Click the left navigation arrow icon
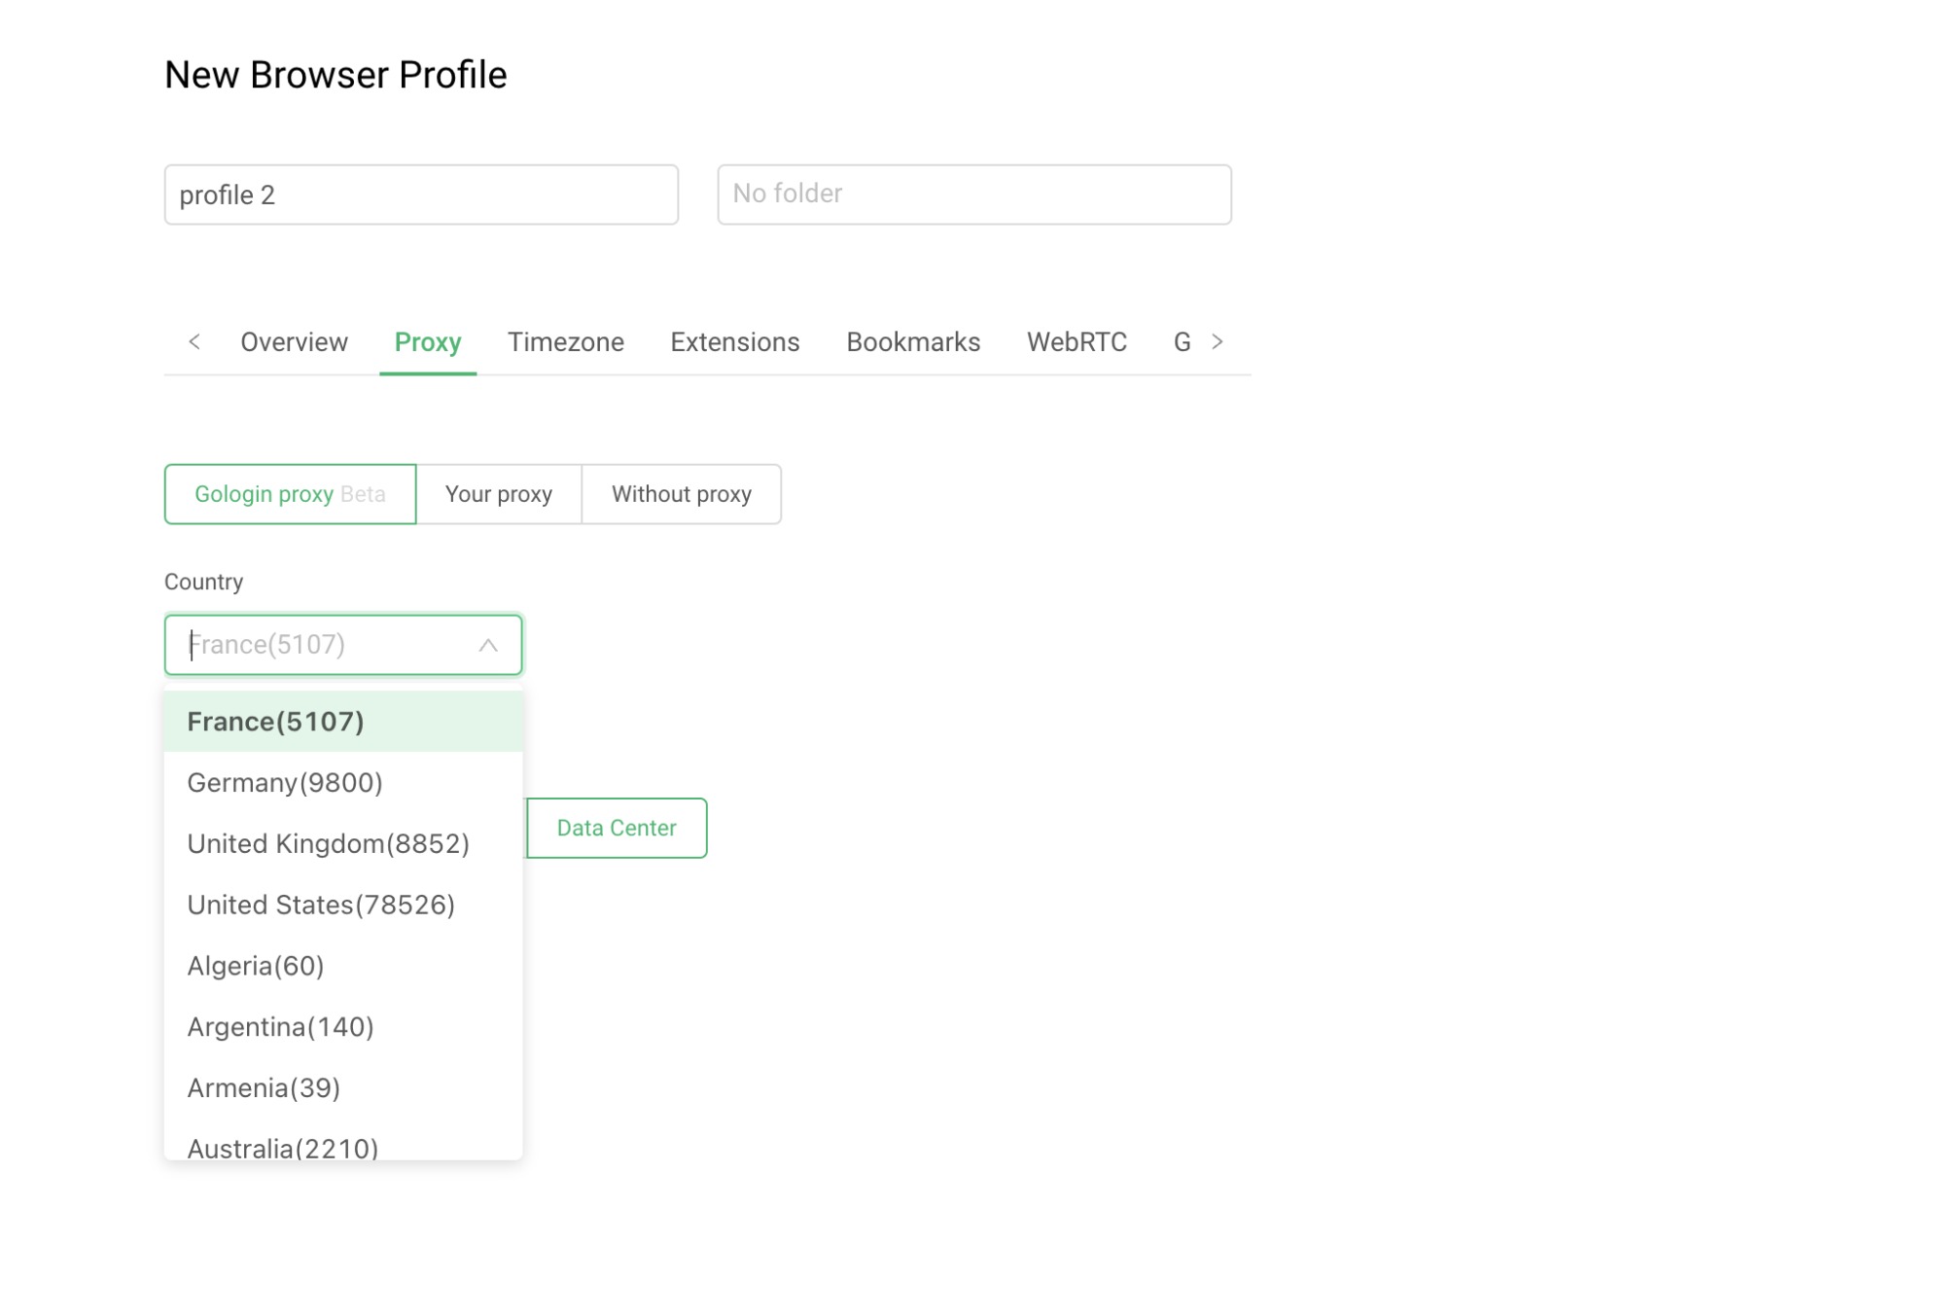 point(194,340)
